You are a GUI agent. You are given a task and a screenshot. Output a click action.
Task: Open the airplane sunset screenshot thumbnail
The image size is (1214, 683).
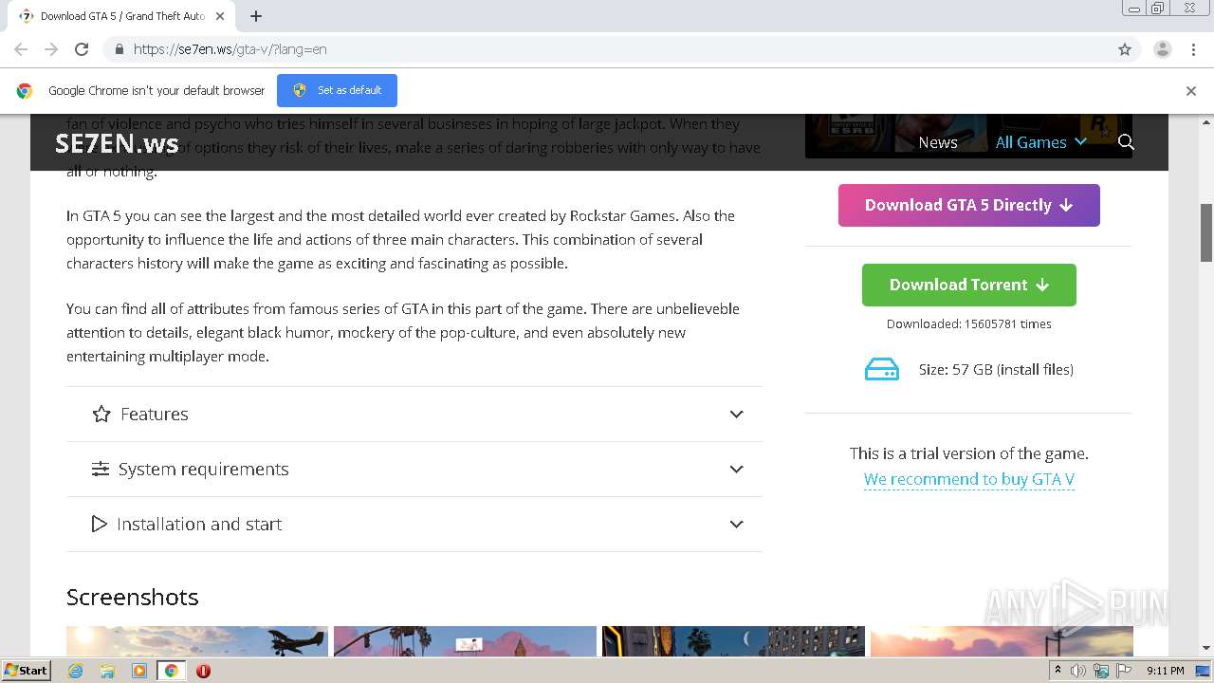[x=197, y=641]
